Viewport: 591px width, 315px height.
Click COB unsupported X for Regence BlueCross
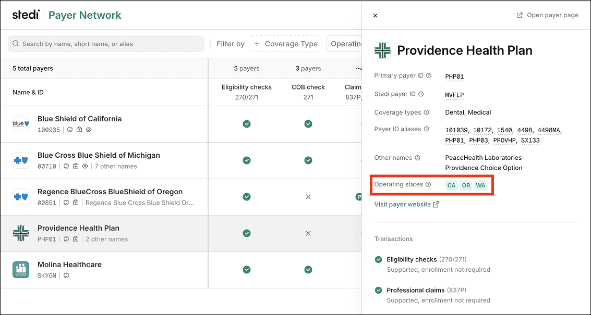308,197
